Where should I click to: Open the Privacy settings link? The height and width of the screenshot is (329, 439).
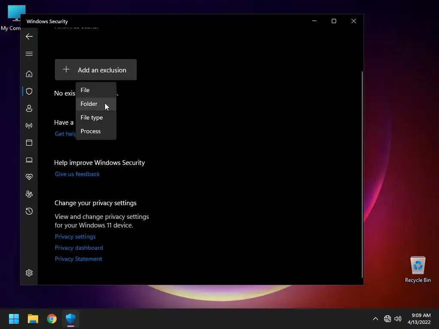(x=75, y=236)
